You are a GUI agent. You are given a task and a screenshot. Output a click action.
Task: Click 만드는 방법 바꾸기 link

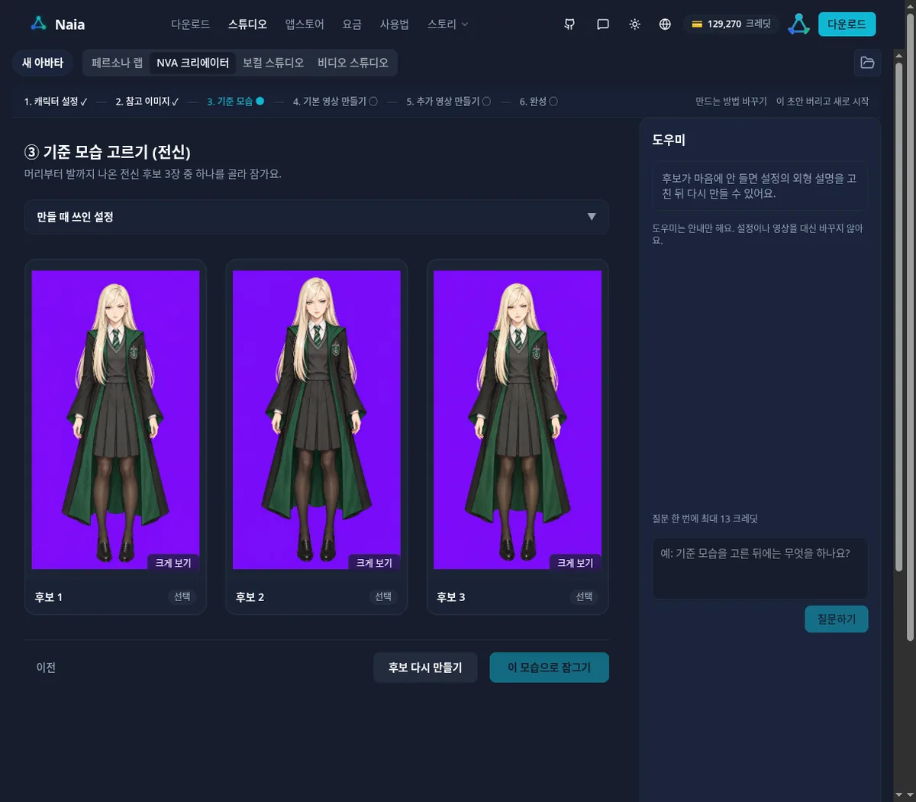click(731, 101)
